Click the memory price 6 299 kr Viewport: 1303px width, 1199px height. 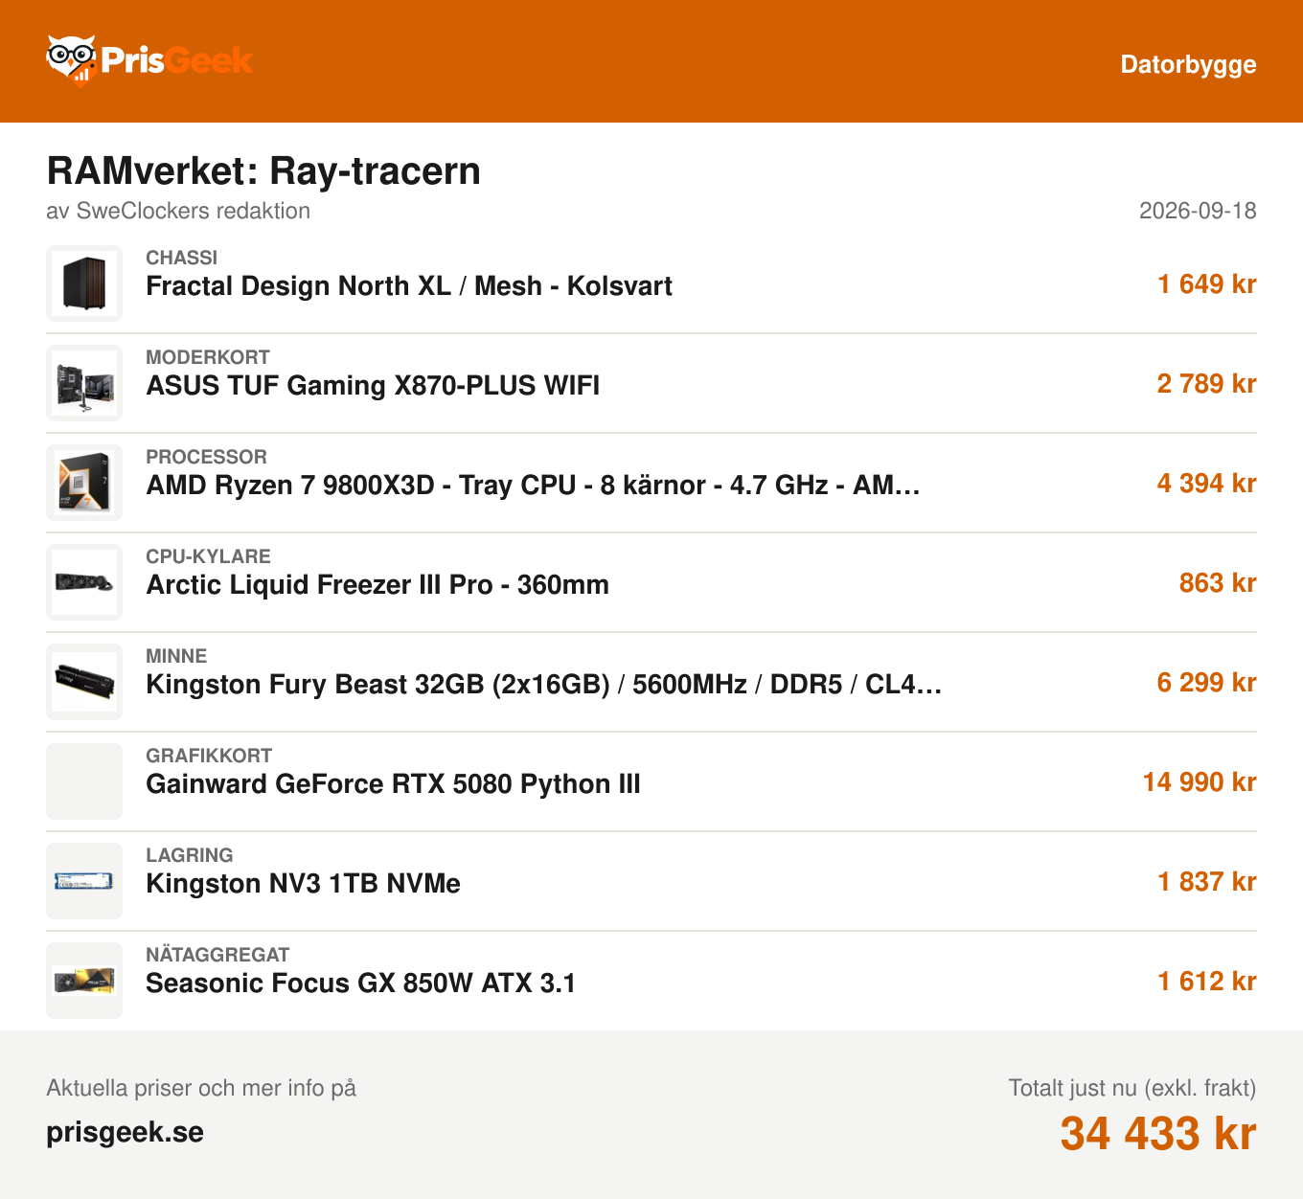pyautogui.click(x=1207, y=683)
